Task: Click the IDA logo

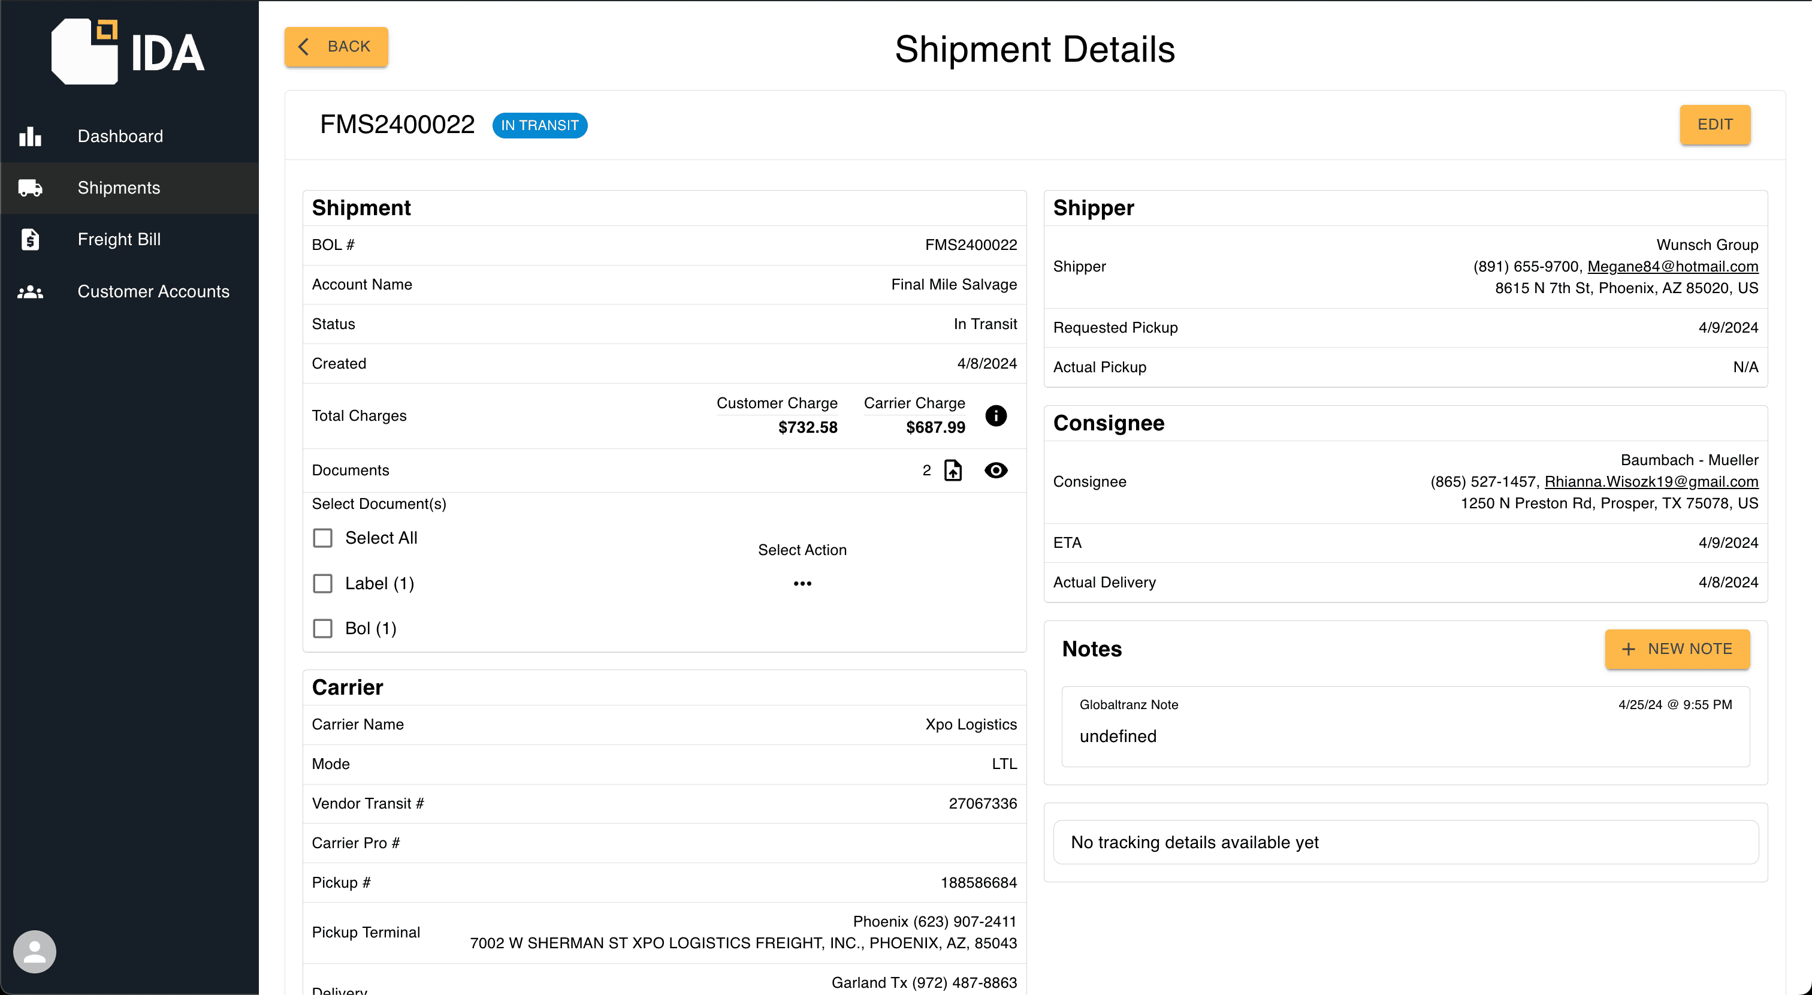Action: coord(128,52)
